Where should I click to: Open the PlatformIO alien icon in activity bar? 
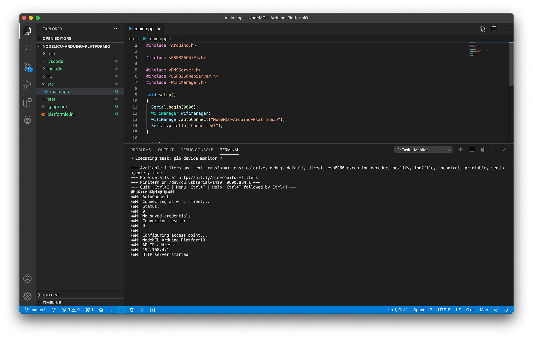tap(27, 120)
